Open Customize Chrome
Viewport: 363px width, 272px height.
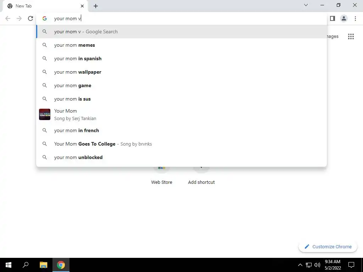tap(328, 246)
